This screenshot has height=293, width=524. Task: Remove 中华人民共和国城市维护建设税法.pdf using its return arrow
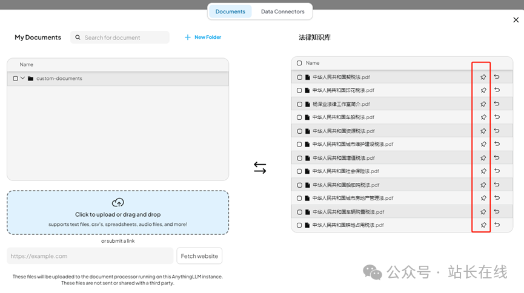pos(497,144)
